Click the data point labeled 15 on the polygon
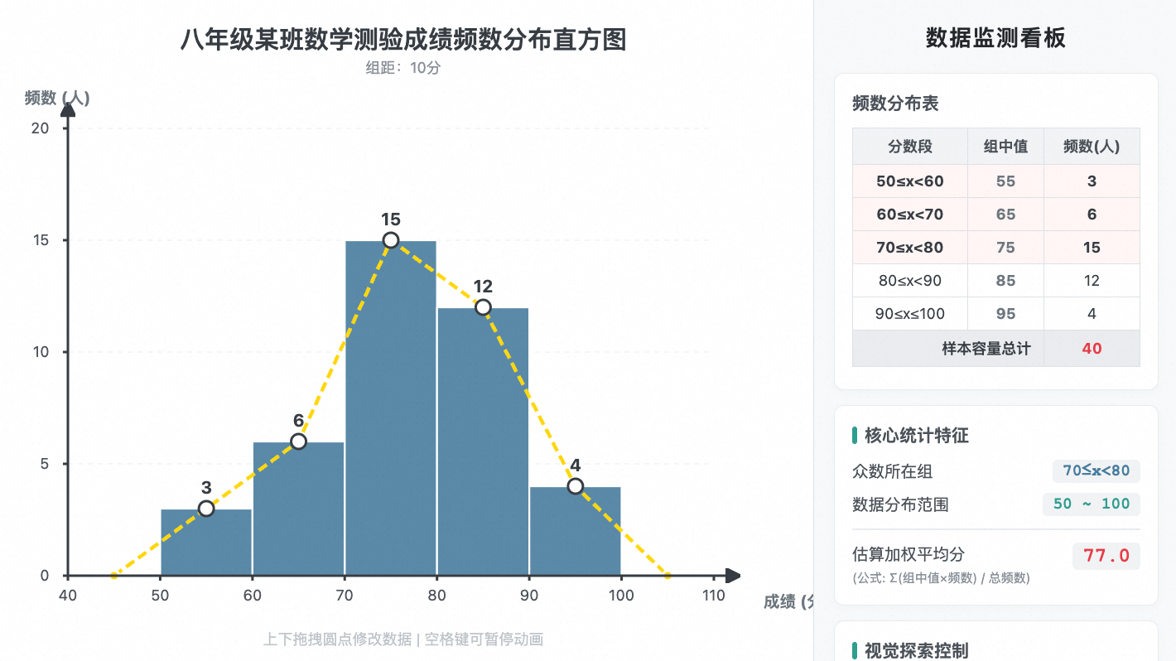Viewport: 1176px width, 661px height. 391,240
